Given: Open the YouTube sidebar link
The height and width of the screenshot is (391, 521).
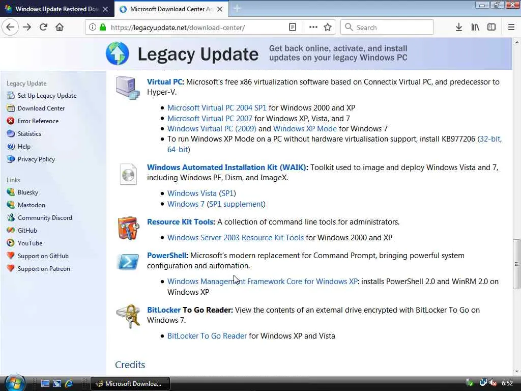Looking at the screenshot, I should click(30, 243).
